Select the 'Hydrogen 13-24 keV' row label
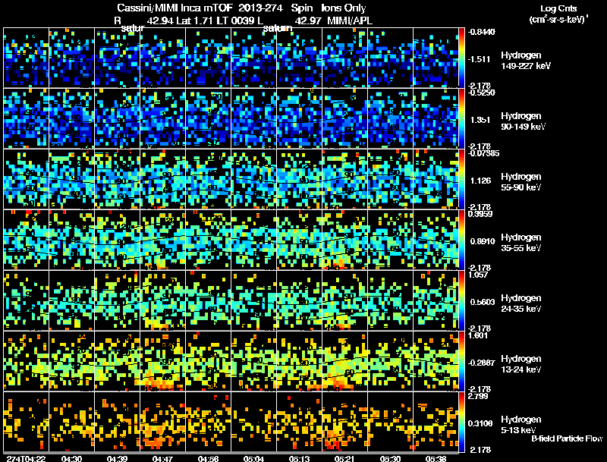Image resolution: width=607 pixels, height=462 pixels. [521, 364]
